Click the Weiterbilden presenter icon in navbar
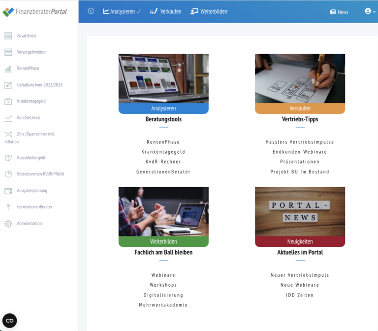The height and width of the screenshot is (331, 378). (x=194, y=11)
